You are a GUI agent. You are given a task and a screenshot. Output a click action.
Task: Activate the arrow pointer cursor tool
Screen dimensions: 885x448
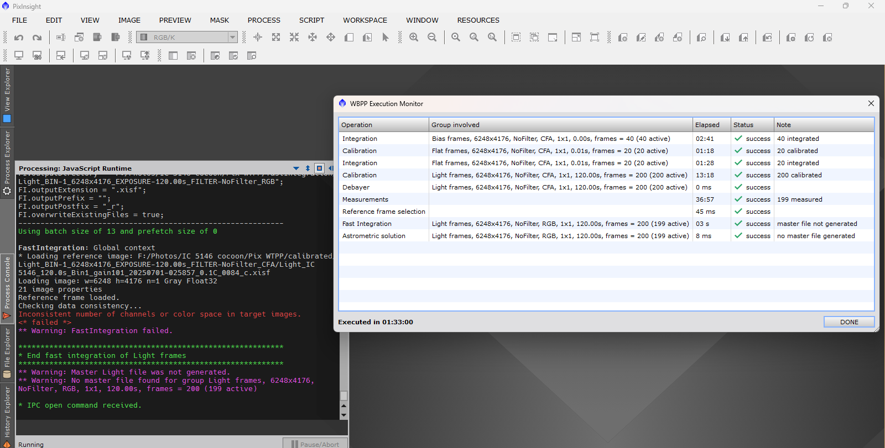(386, 38)
